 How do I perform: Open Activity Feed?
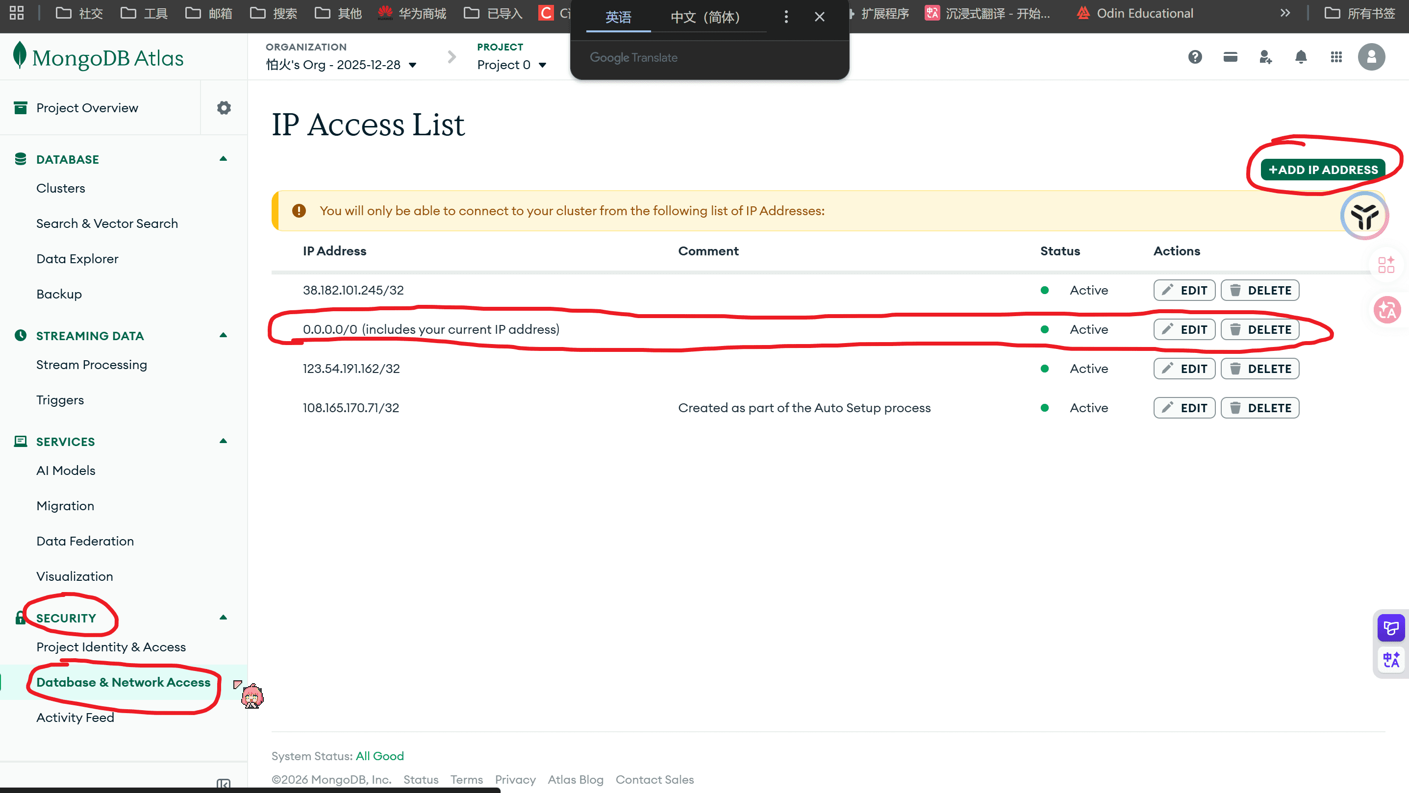tap(75, 717)
